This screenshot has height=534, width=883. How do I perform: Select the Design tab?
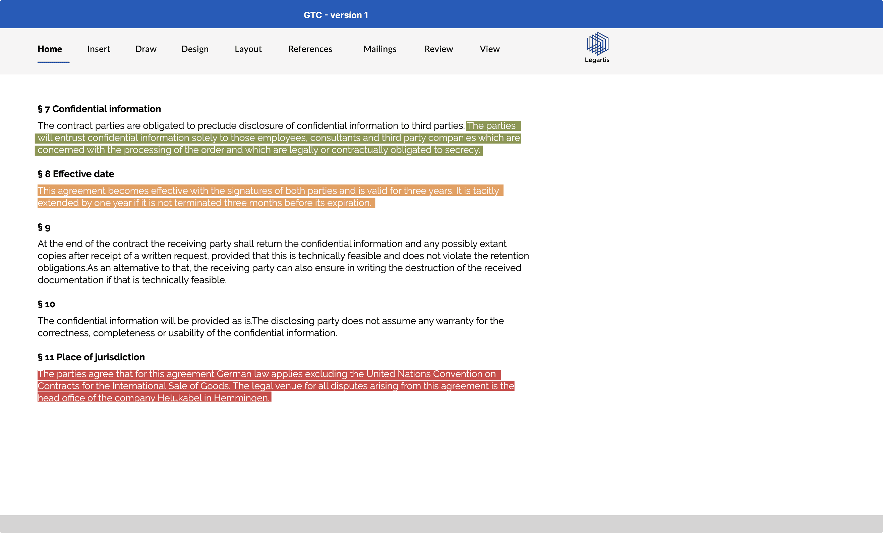click(x=194, y=49)
